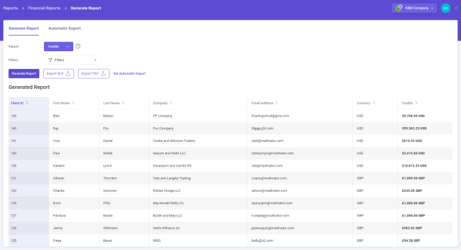
Task: Sort by Email Address arrows icon
Action: pyautogui.click(x=277, y=103)
